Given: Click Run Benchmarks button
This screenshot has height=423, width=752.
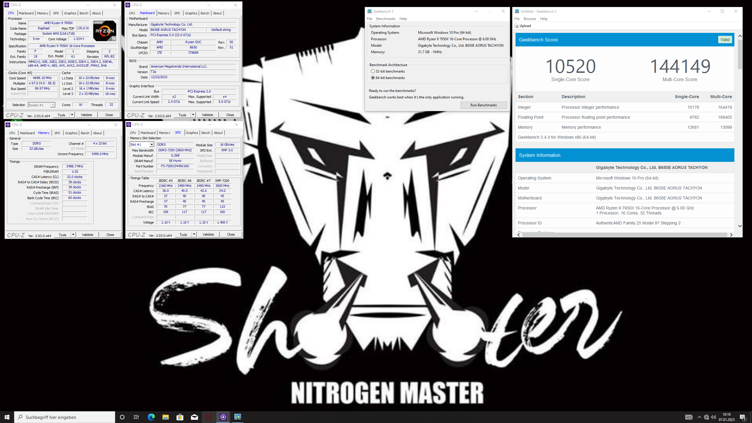Looking at the screenshot, I should (x=484, y=105).
